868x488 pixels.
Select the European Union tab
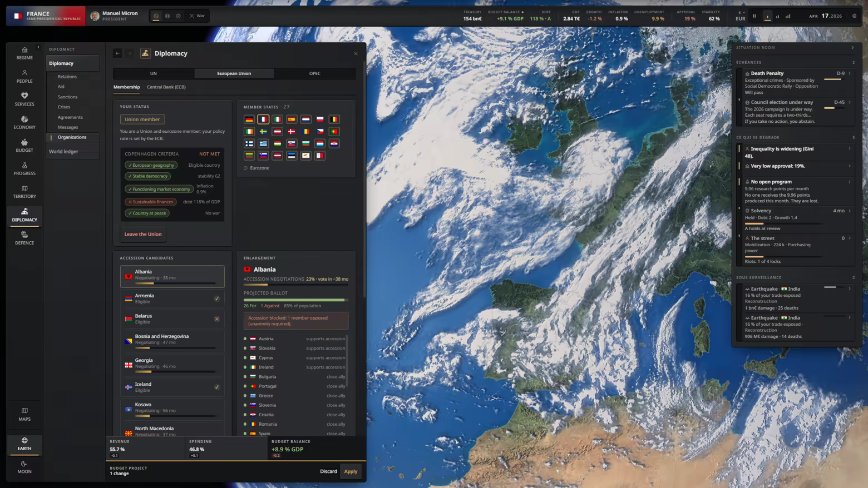click(x=234, y=73)
